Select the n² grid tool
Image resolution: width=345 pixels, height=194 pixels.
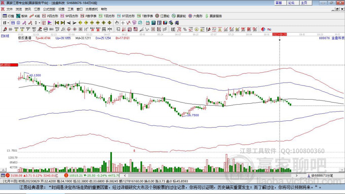click(57, 30)
